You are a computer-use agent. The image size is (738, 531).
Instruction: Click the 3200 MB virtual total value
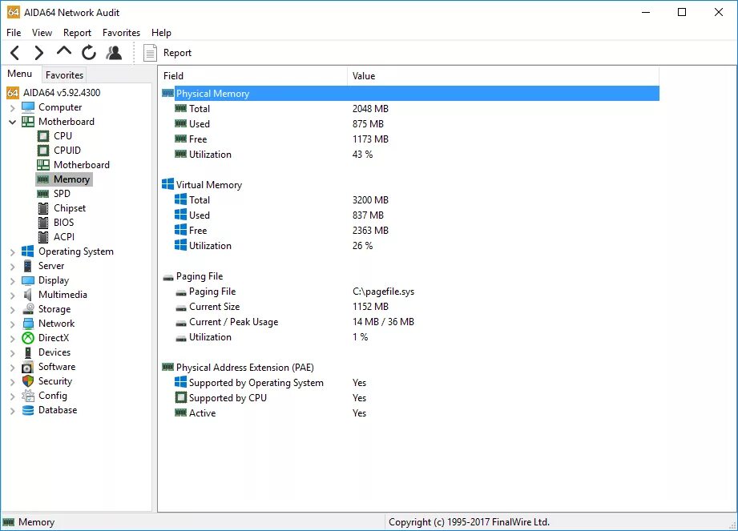[370, 200]
